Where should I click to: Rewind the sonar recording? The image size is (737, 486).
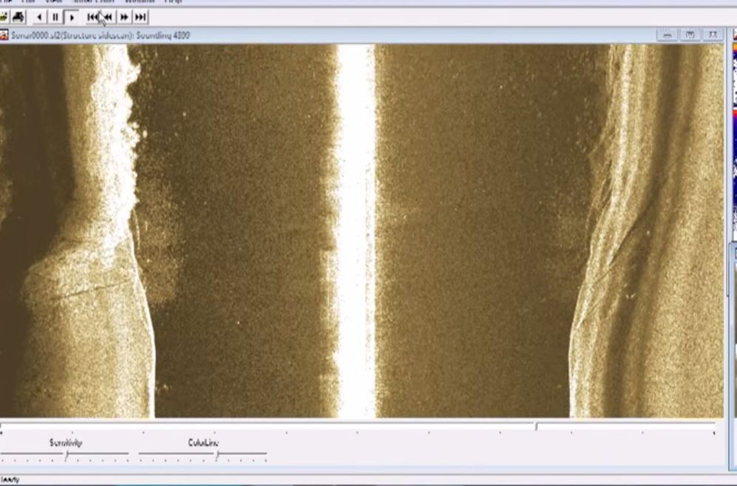coord(108,17)
